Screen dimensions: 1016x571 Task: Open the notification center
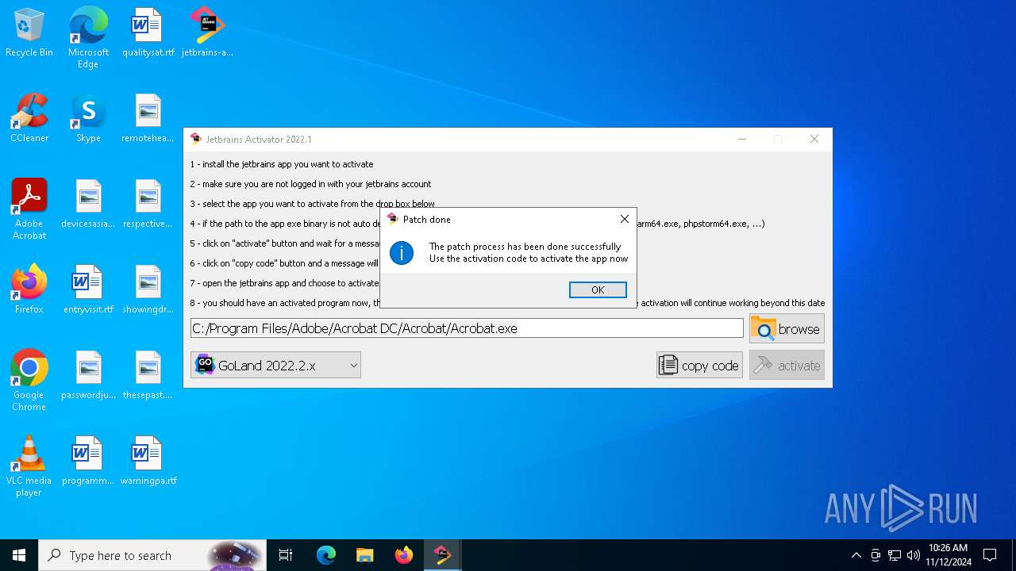click(x=990, y=555)
